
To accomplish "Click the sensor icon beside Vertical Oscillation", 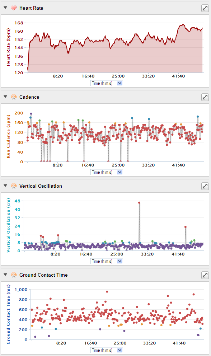I will pyautogui.click(x=14, y=186).
